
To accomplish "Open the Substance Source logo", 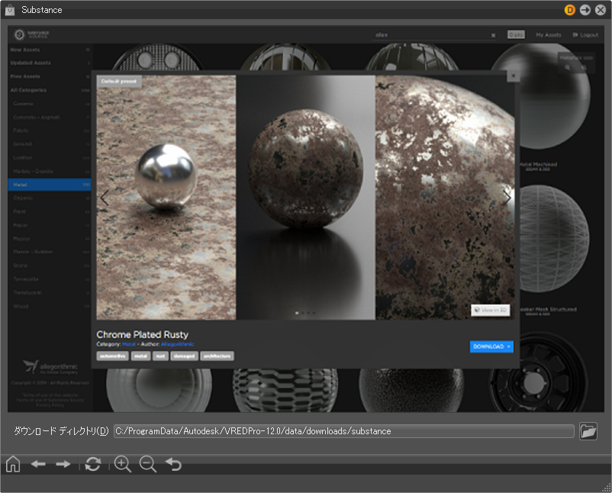I will click(x=31, y=35).
